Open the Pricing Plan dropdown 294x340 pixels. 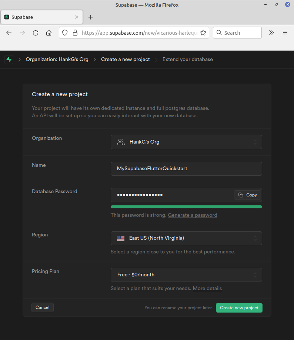coord(186,275)
